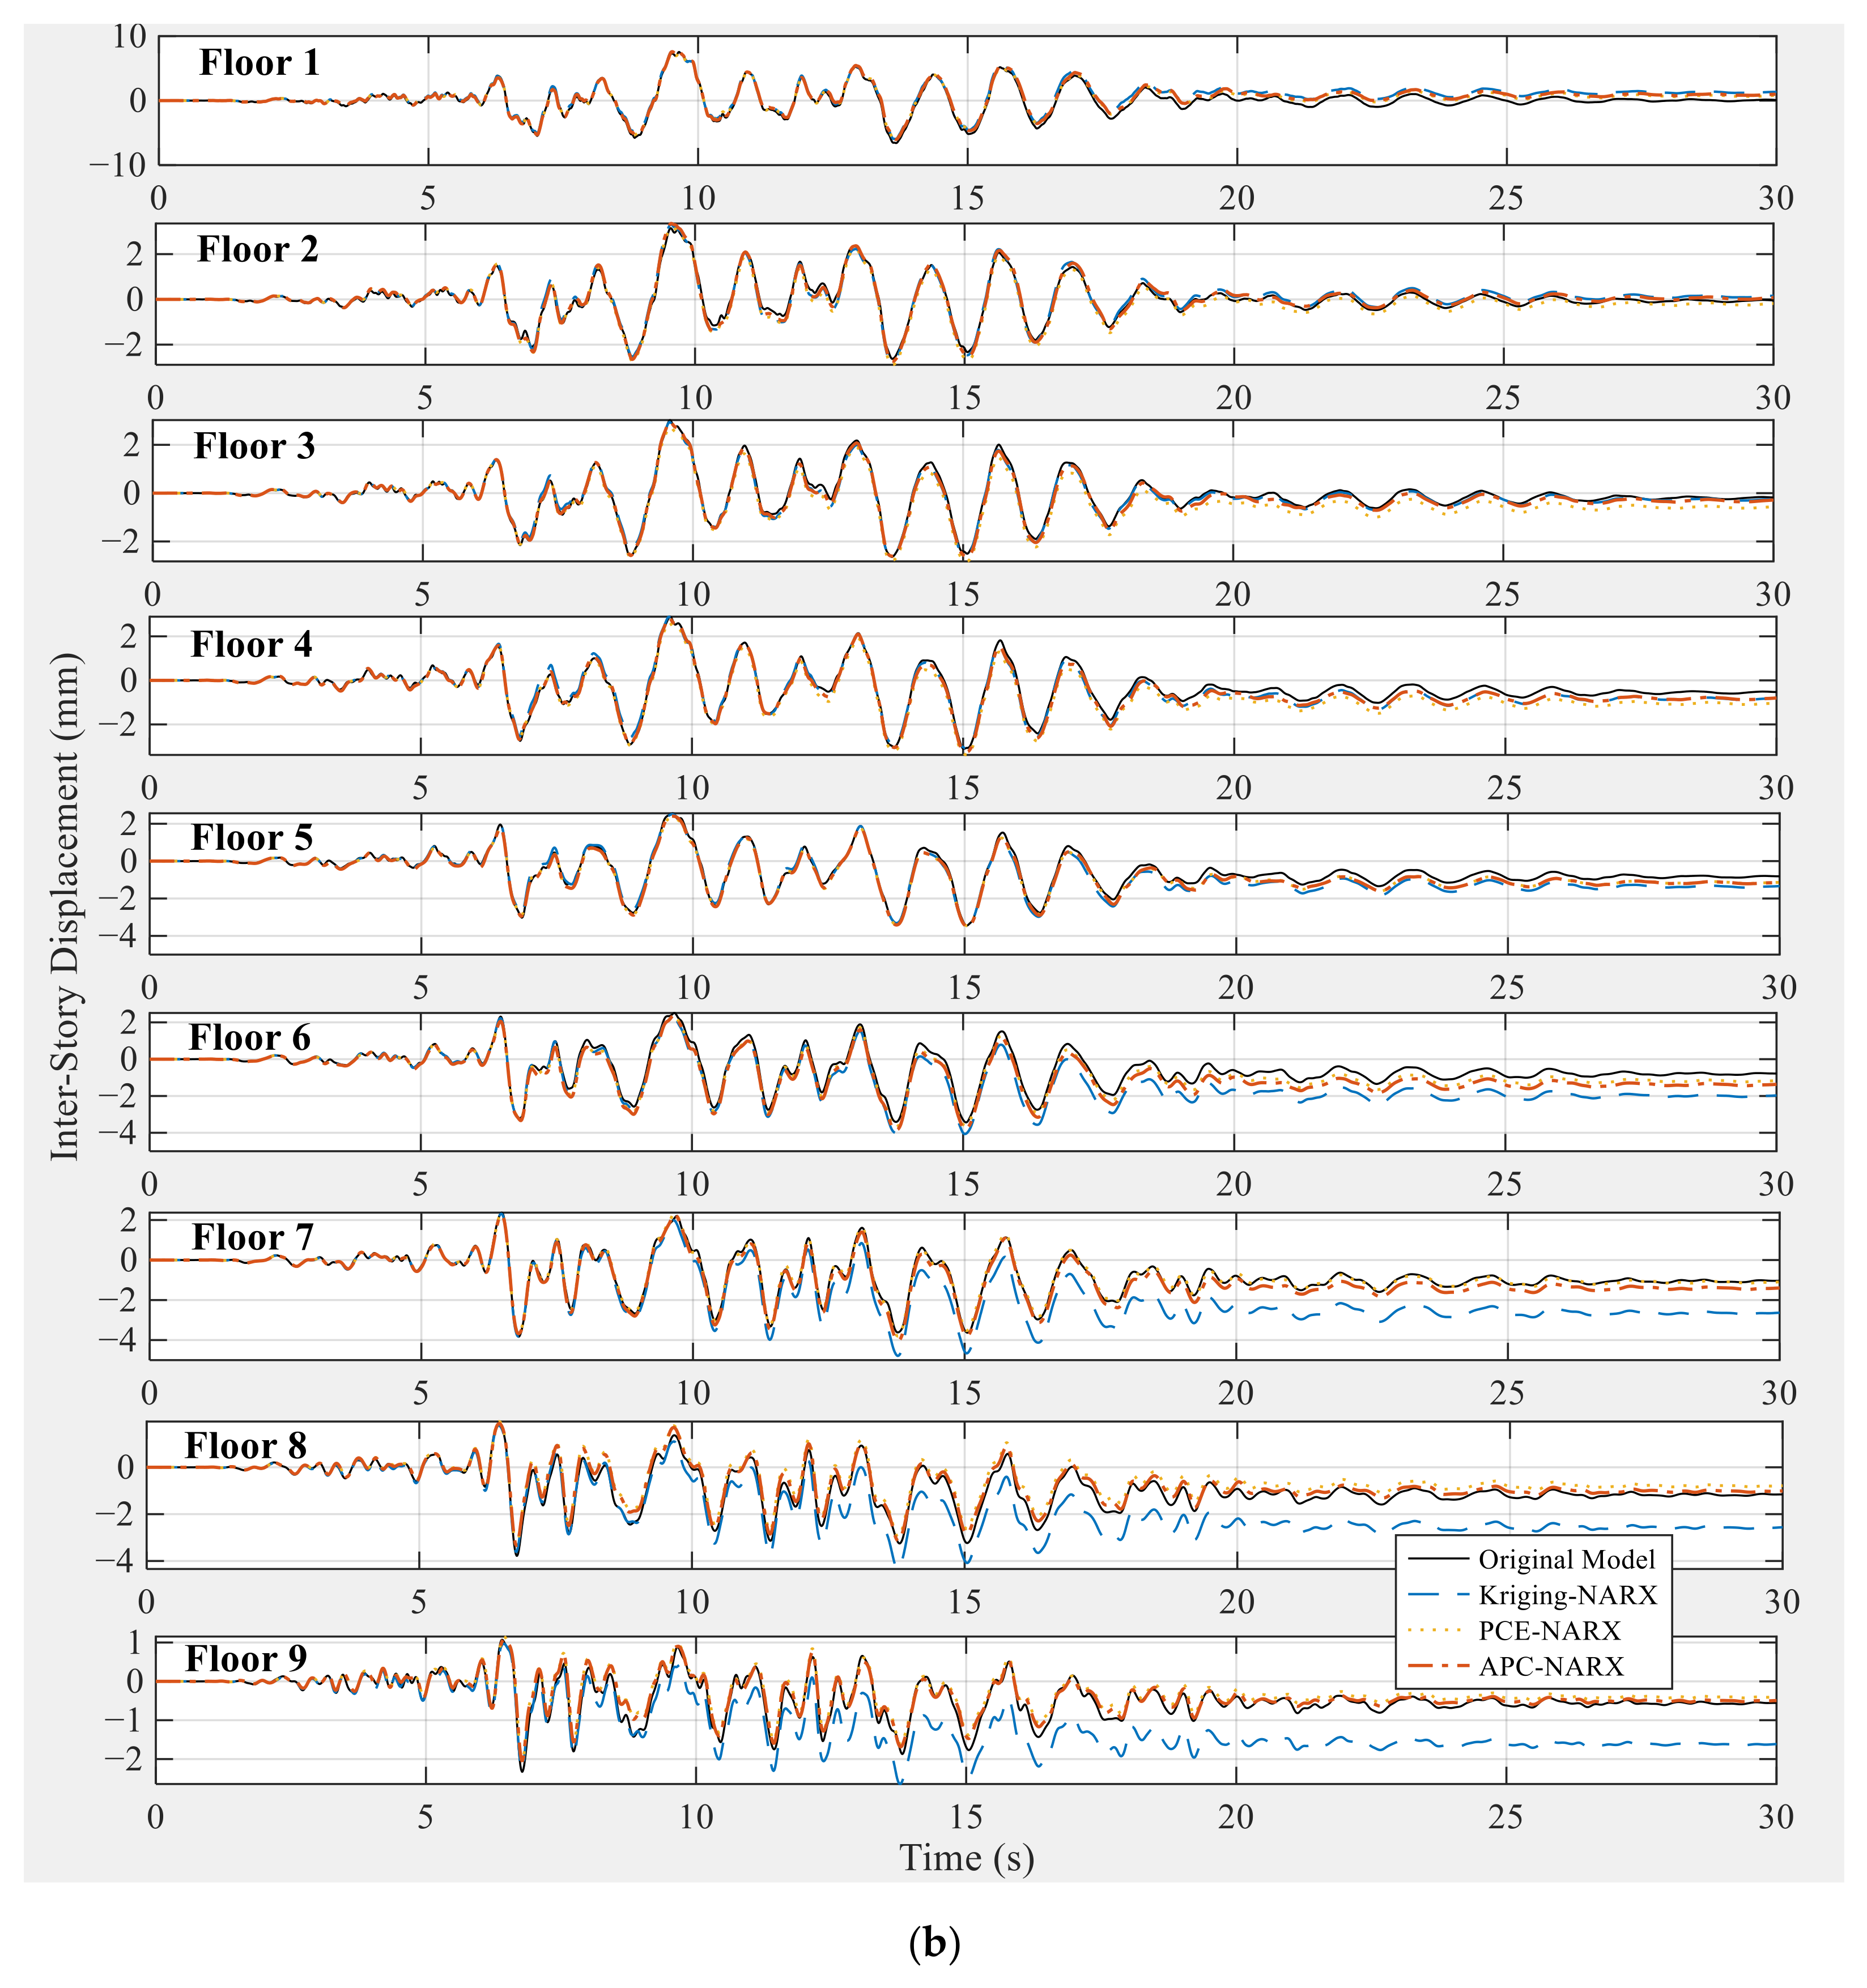1867x1988 pixels.
Task: Click the '1' y-tick of Floor 9 plot
Action: point(135,1643)
